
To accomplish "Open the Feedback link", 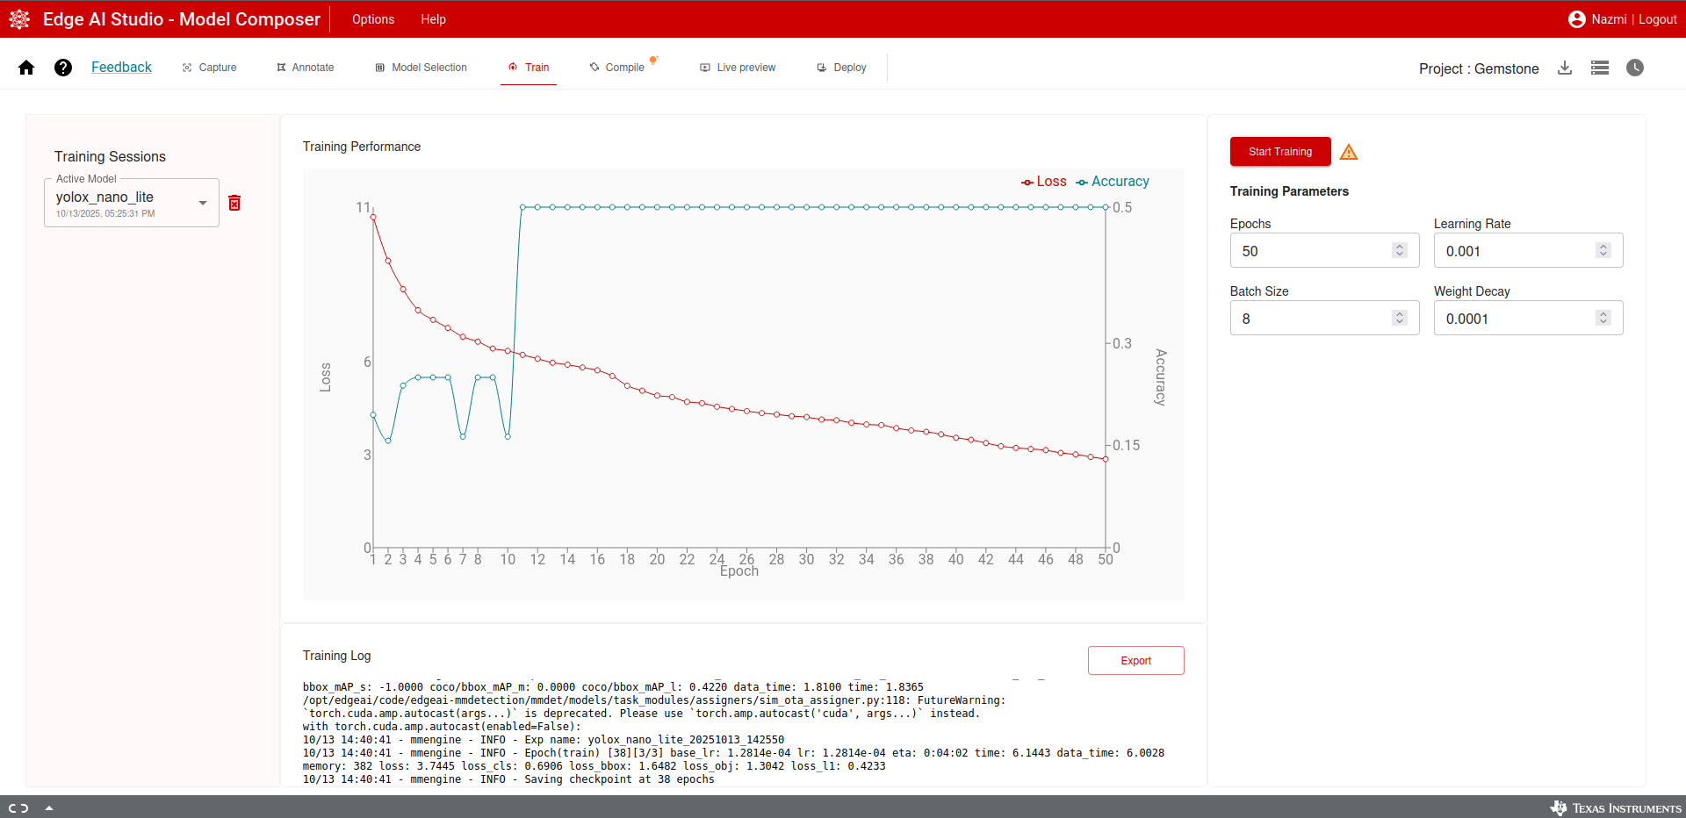I will tap(121, 68).
